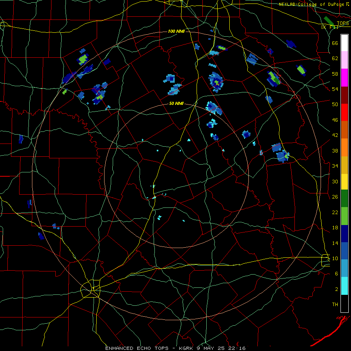Click the '100 NMI' range ring label

(x=176, y=31)
